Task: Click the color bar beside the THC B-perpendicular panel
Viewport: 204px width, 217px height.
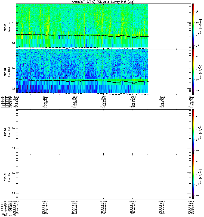Action: [x=193, y=132]
